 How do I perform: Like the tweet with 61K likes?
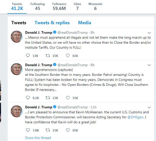tap(68, 56)
